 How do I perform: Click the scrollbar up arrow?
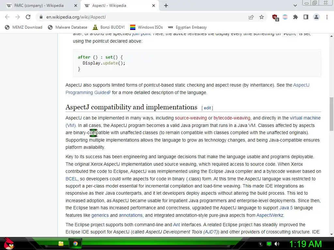coord(331,36)
